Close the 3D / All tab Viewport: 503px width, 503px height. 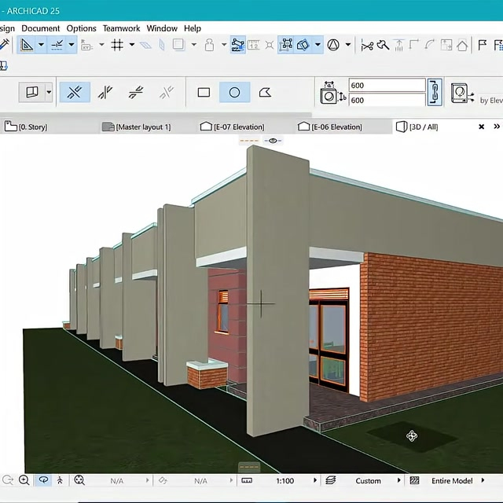coord(481,127)
